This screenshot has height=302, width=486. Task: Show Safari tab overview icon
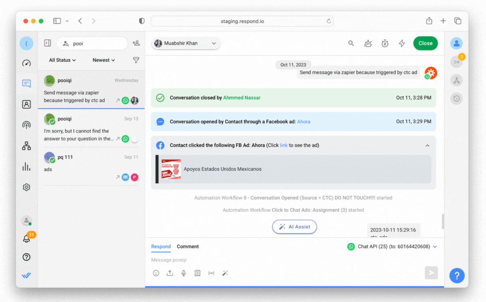pyautogui.click(x=457, y=21)
